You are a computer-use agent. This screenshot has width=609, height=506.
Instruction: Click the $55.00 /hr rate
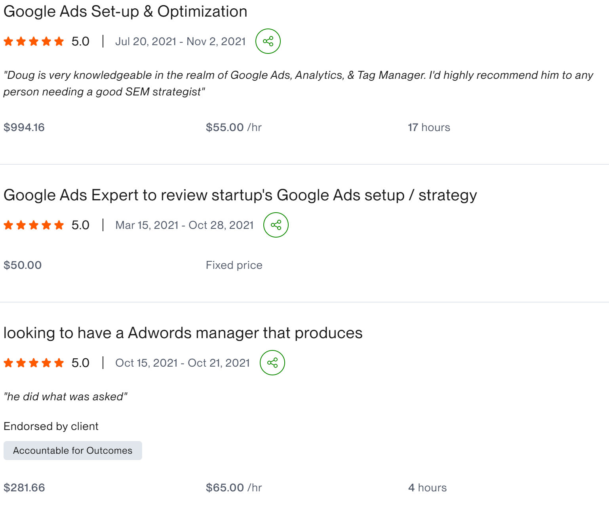click(x=234, y=127)
